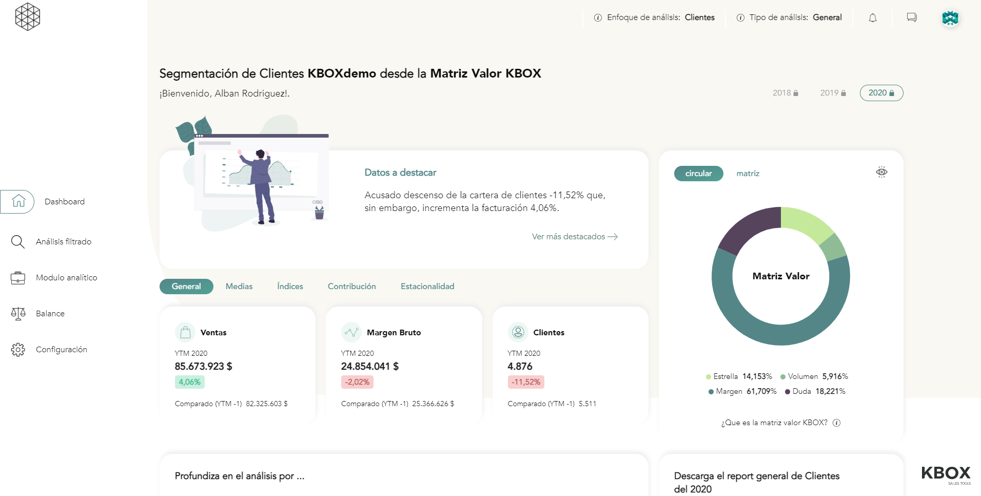The image size is (981, 496).
Task: Click the Análisis filtrado magnifier icon
Action: point(18,241)
